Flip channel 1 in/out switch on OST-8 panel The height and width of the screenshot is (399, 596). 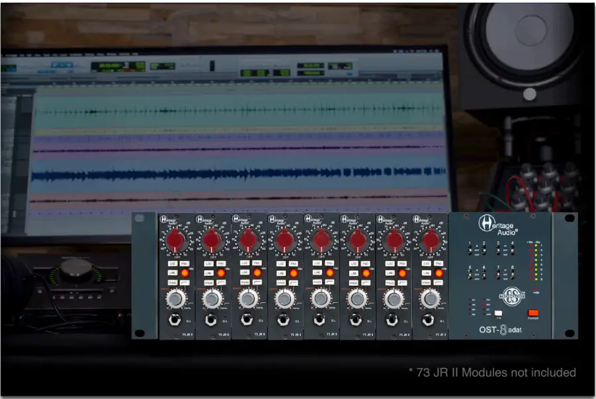click(x=470, y=250)
